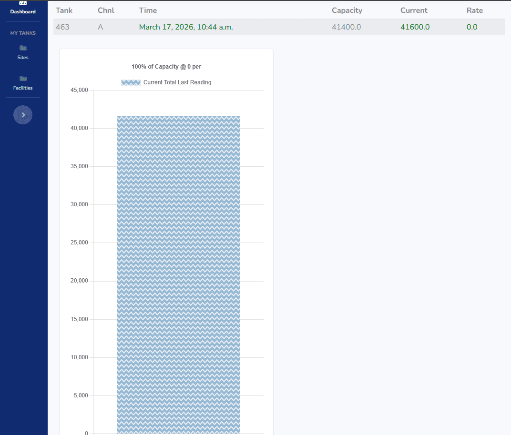Click the 41600.0 current value cell
This screenshot has height=435, width=511.
tap(415, 27)
